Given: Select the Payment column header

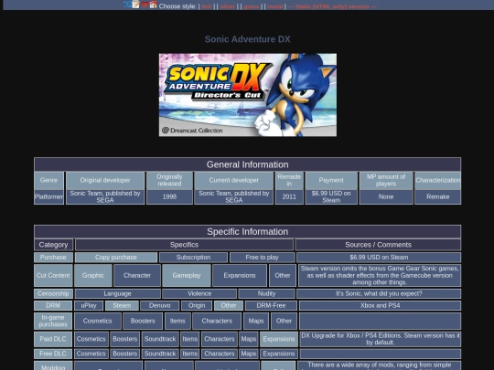Looking at the screenshot, I should click(x=331, y=180).
